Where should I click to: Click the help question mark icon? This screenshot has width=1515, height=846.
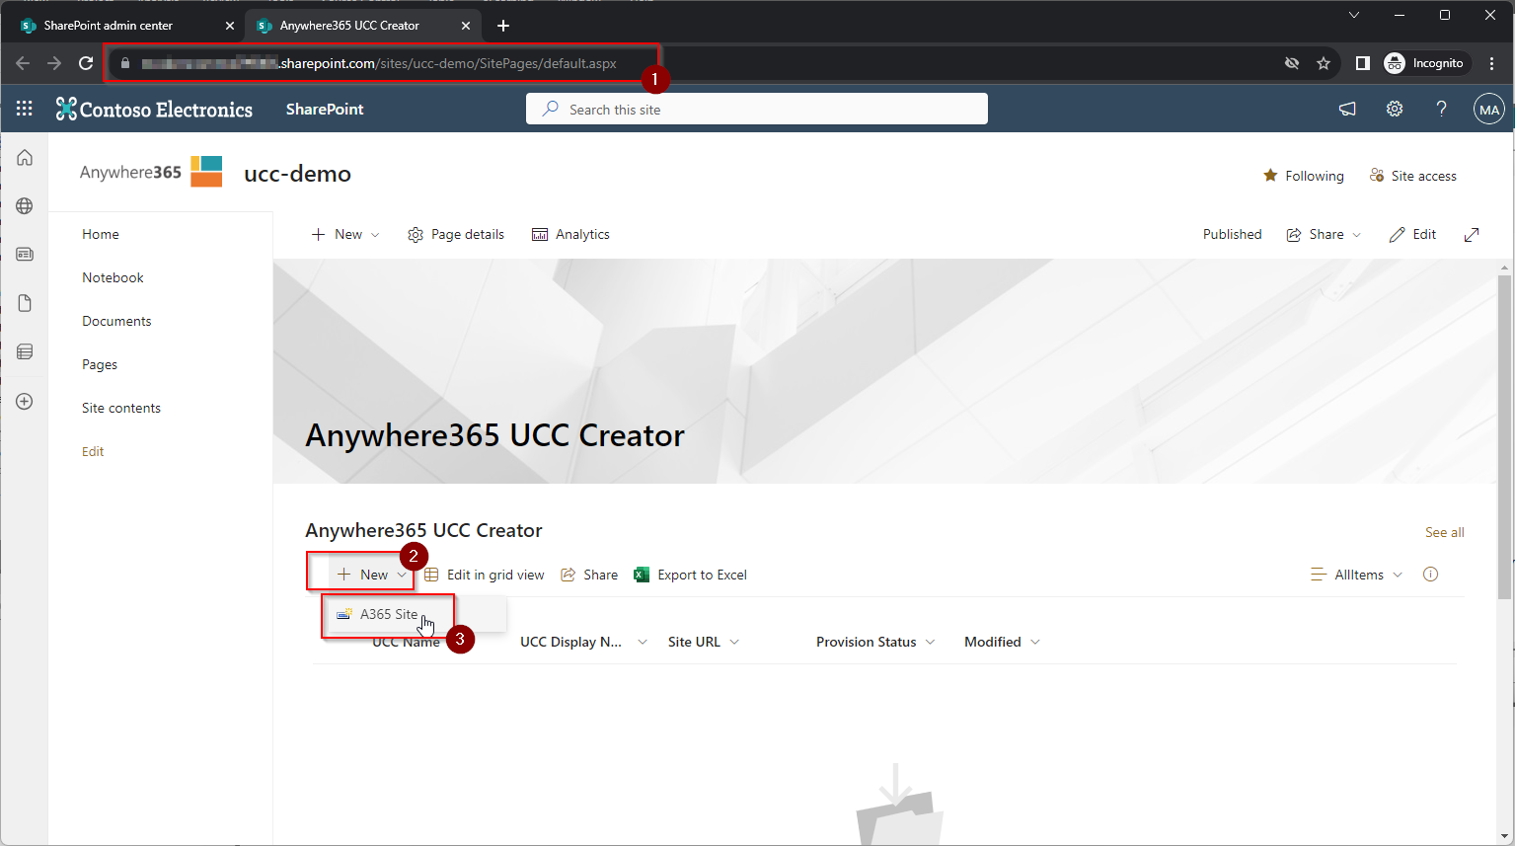click(1441, 109)
